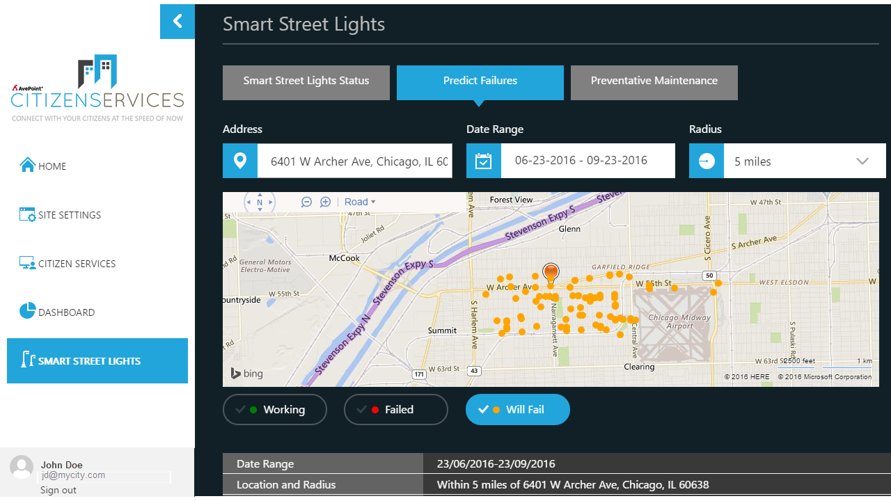The width and height of the screenshot is (891, 501).
Task: Switch to Smart Street Lights Status tab
Action: click(306, 81)
